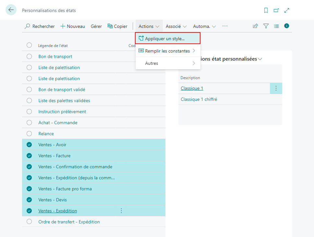Select the Instruction prélèvement row checkbox
Screen dimensions: 314x237
pos(29,112)
